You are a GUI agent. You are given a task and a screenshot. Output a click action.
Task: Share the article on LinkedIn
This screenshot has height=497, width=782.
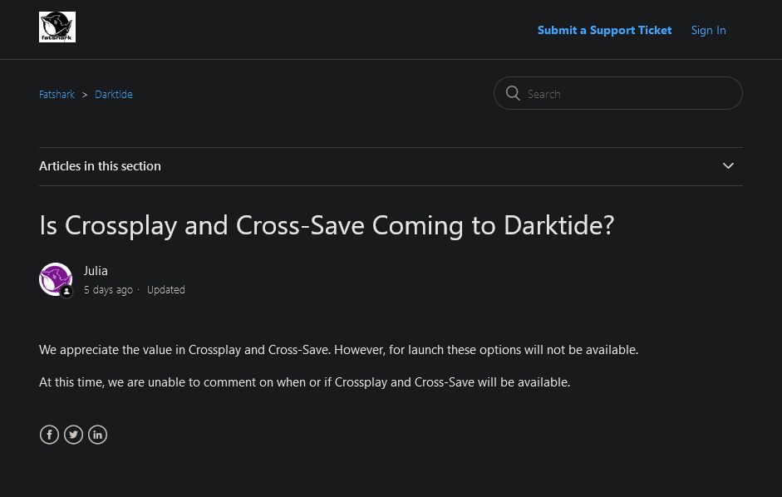coord(97,435)
